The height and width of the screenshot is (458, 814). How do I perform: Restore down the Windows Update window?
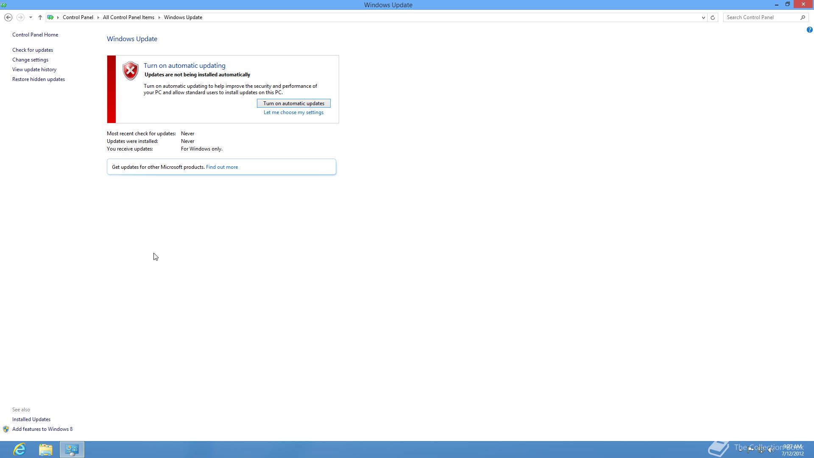click(788, 4)
